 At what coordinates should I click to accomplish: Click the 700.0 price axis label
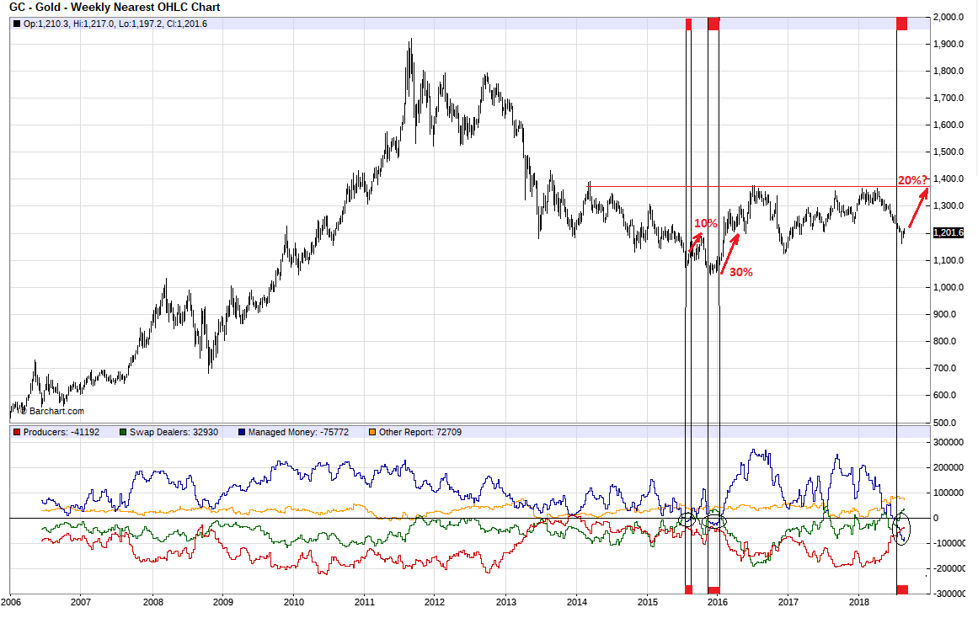tap(944, 368)
